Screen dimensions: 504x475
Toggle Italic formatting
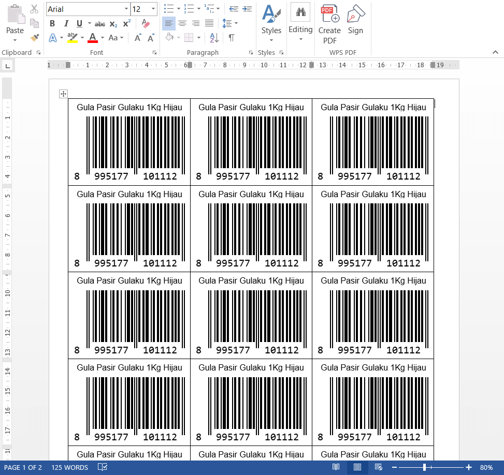(66, 24)
